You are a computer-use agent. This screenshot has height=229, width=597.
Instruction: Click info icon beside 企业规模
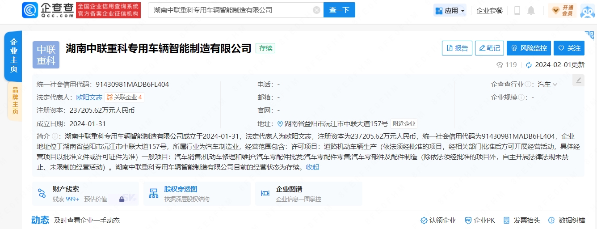pyautogui.click(x=521, y=97)
